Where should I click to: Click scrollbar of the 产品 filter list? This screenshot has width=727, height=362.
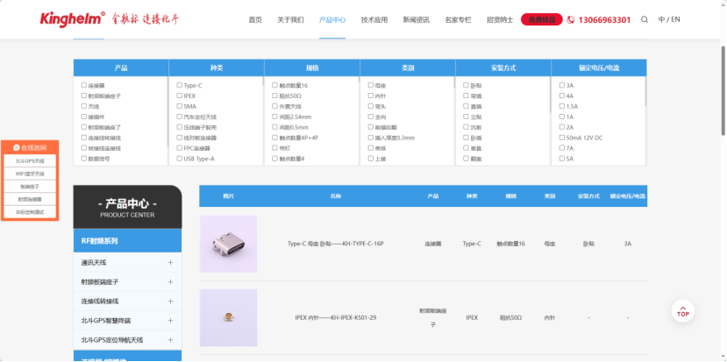pyautogui.click(x=167, y=111)
